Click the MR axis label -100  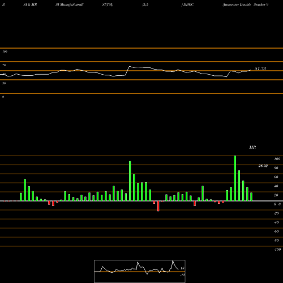pyautogui.click(x=277, y=250)
